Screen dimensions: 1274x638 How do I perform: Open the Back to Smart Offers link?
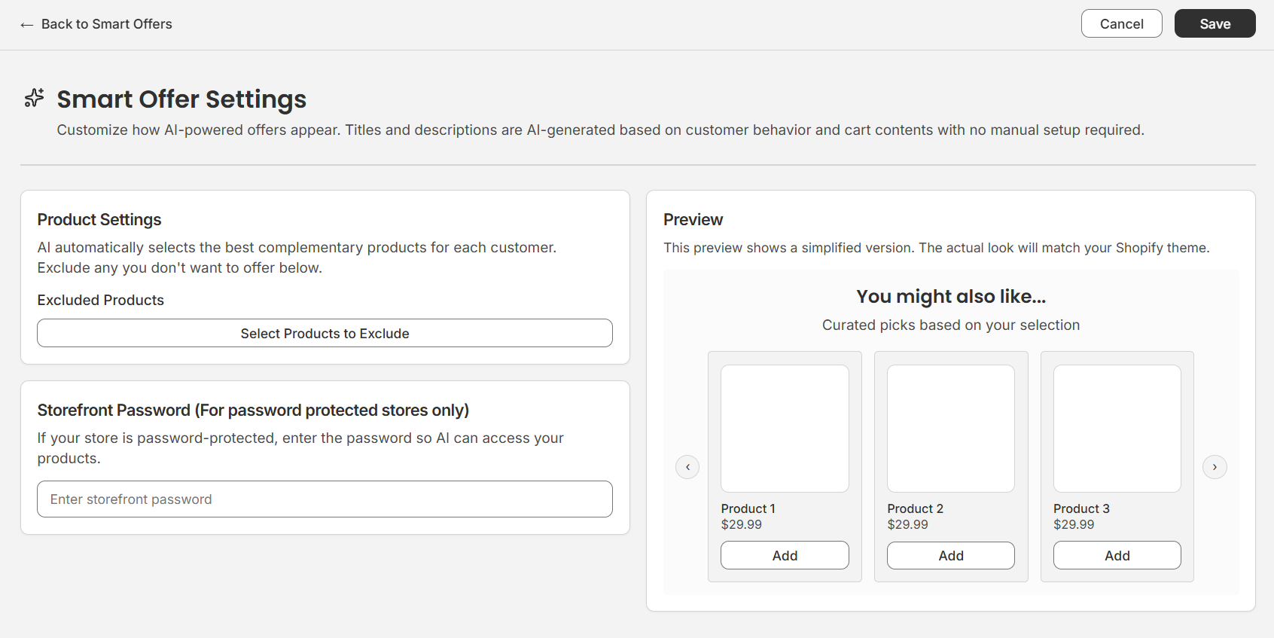pos(96,24)
